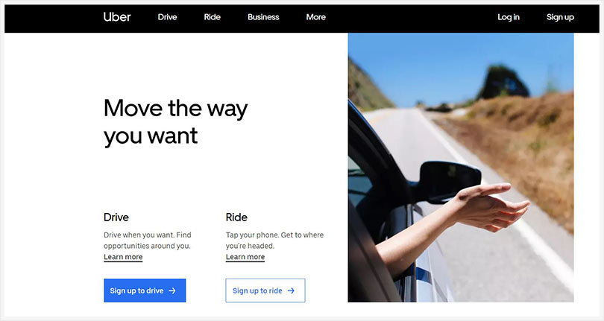Click the Tap your phone description text
The height and width of the screenshot is (321, 604).
[274, 240]
